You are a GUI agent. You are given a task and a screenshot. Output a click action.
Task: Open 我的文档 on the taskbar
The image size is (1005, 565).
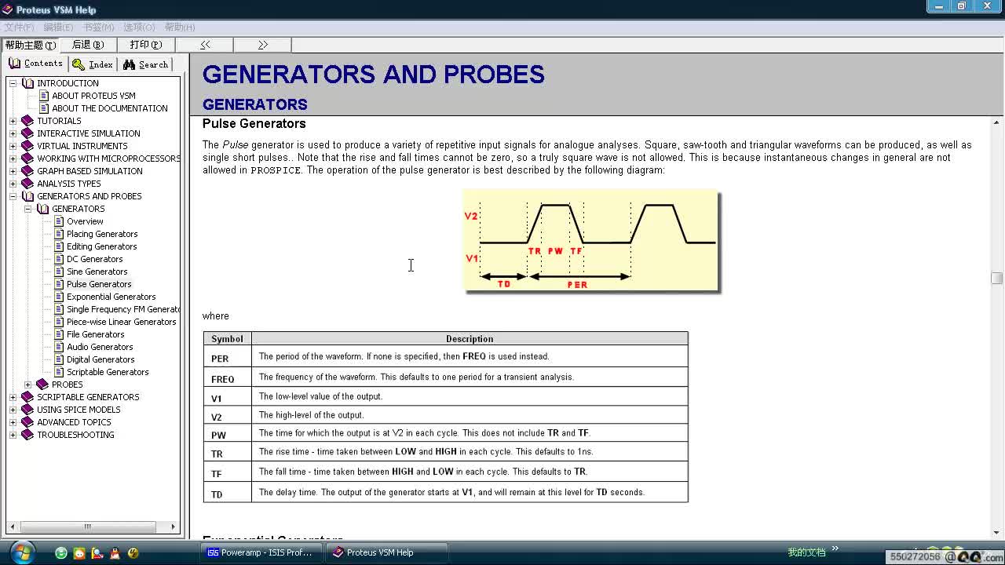806,552
